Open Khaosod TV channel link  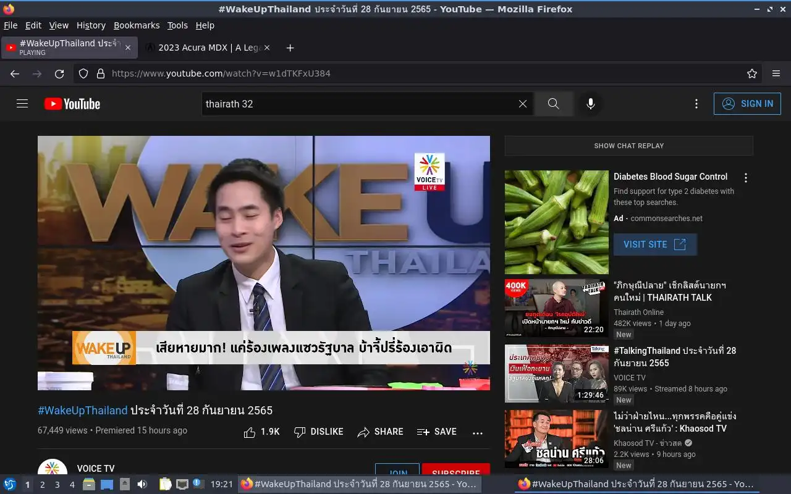(x=648, y=443)
